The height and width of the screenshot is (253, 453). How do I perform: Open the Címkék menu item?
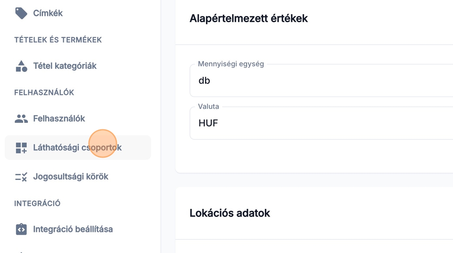(48, 13)
